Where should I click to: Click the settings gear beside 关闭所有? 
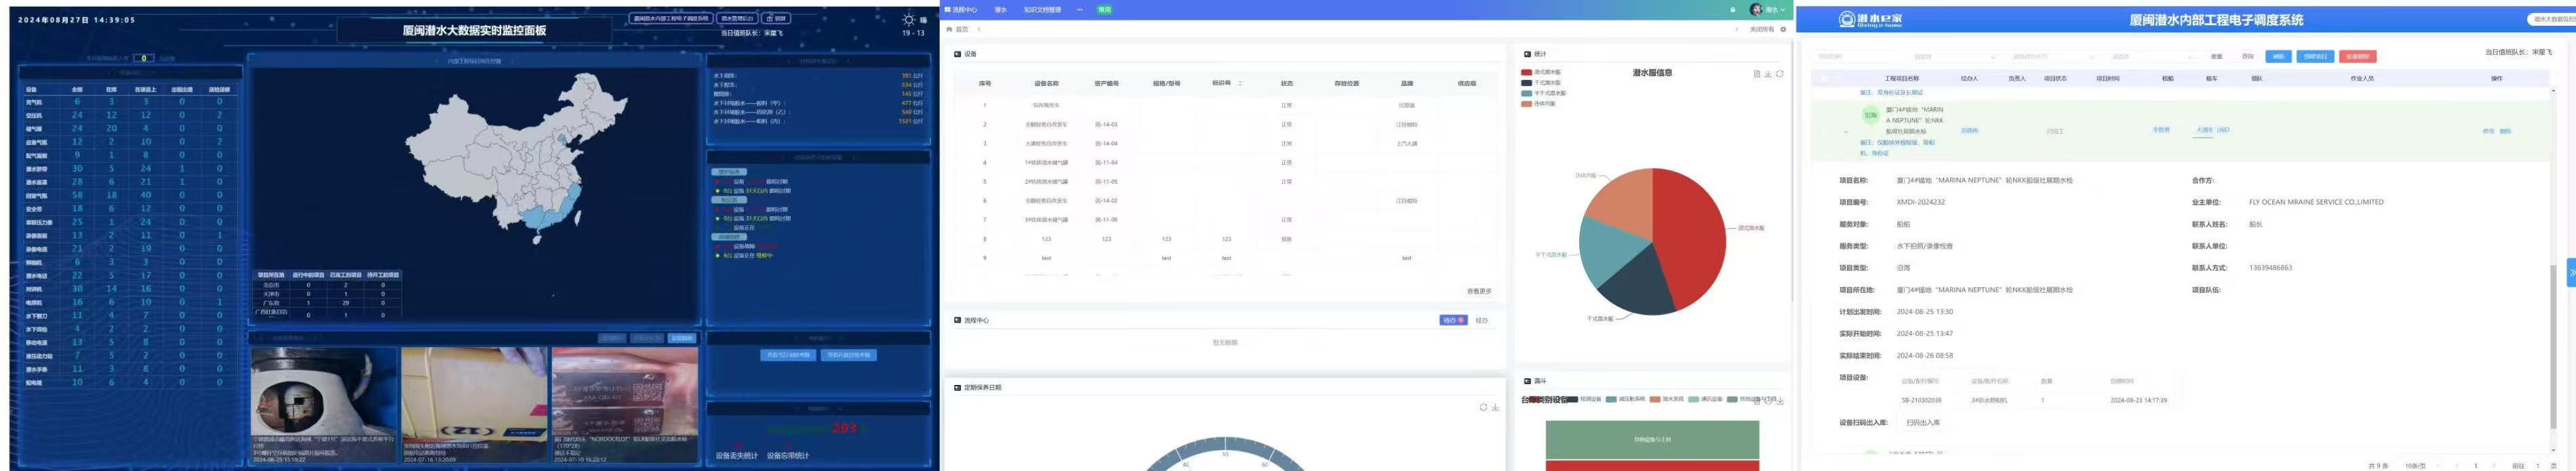(1783, 29)
